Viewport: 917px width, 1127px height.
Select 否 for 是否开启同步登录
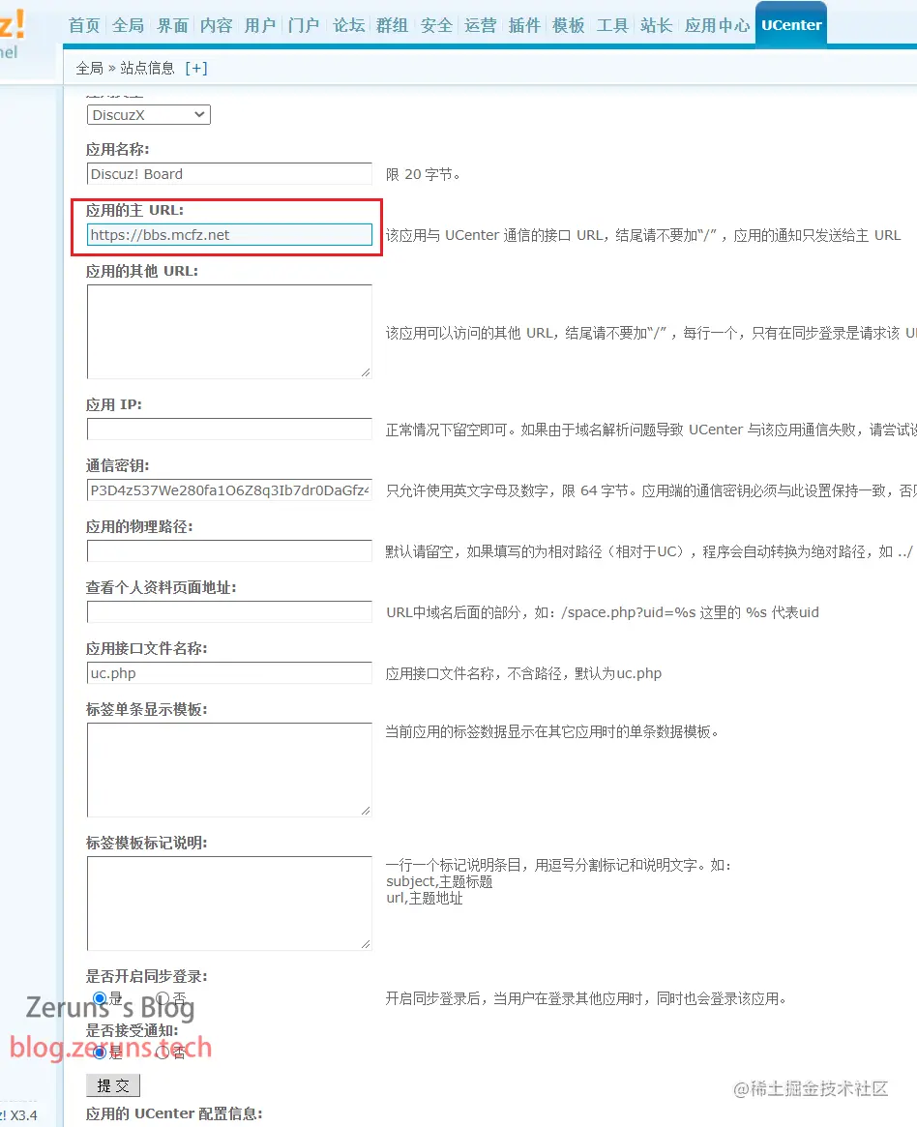tap(163, 998)
